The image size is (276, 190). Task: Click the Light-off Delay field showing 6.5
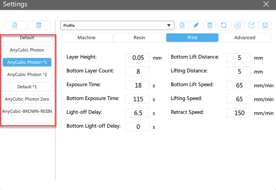(137, 113)
